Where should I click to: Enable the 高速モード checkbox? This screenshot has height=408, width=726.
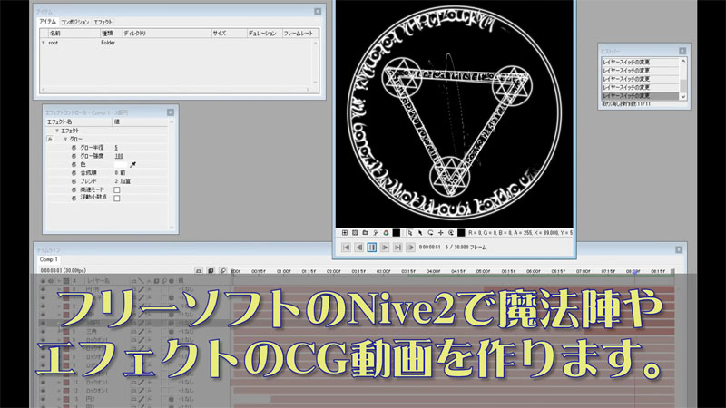coord(117,189)
